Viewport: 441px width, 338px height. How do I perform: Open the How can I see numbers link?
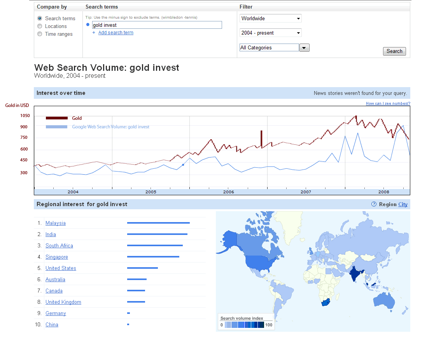pyautogui.click(x=388, y=103)
